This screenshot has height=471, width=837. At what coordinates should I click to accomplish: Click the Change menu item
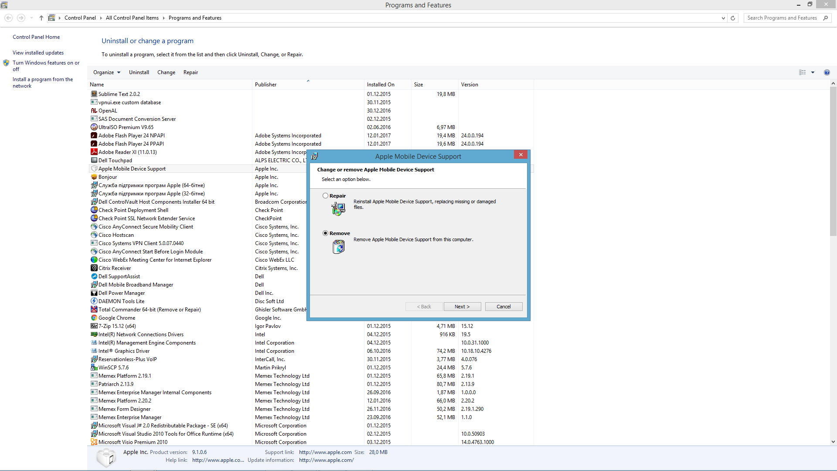pos(166,72)
